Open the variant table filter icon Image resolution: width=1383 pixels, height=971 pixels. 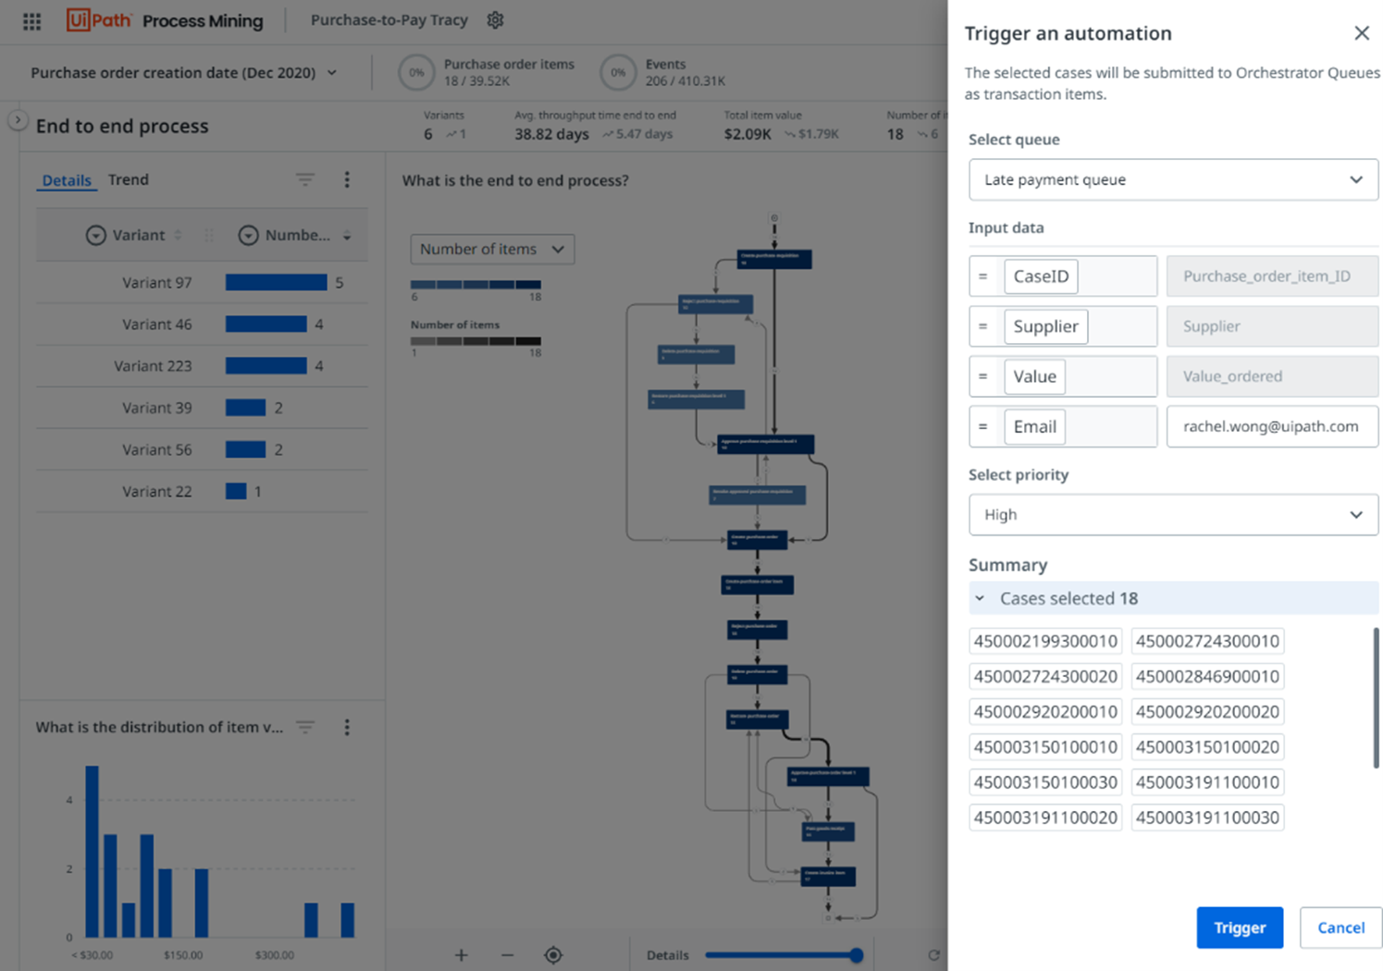click(304, 179)
